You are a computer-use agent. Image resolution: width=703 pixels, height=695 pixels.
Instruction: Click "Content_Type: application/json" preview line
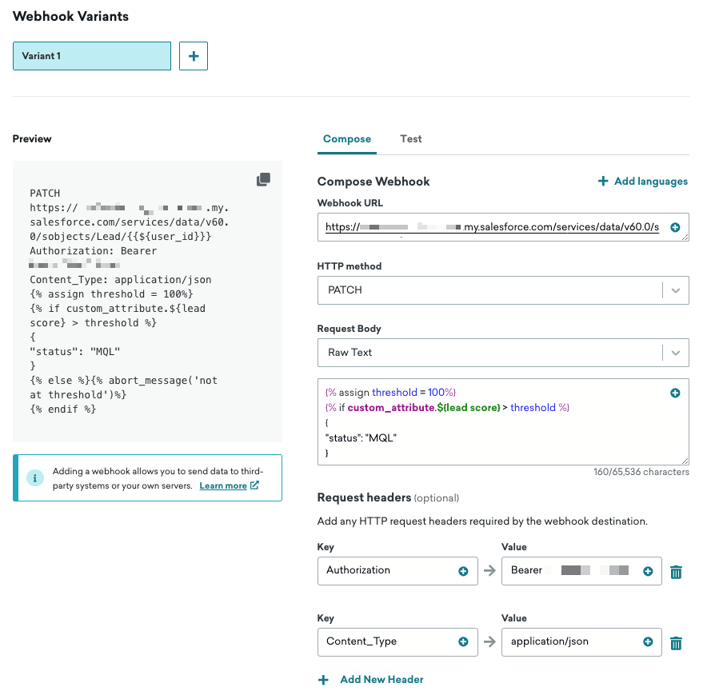[121, 280]
